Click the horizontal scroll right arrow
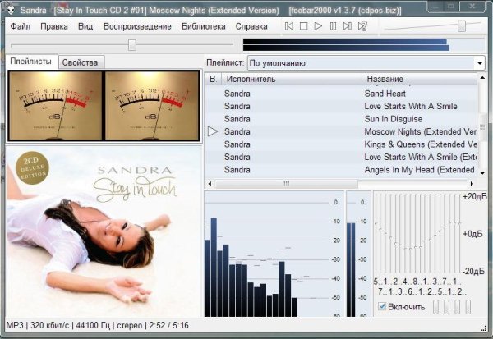This screenshot has height=339, width=493. 472,184
